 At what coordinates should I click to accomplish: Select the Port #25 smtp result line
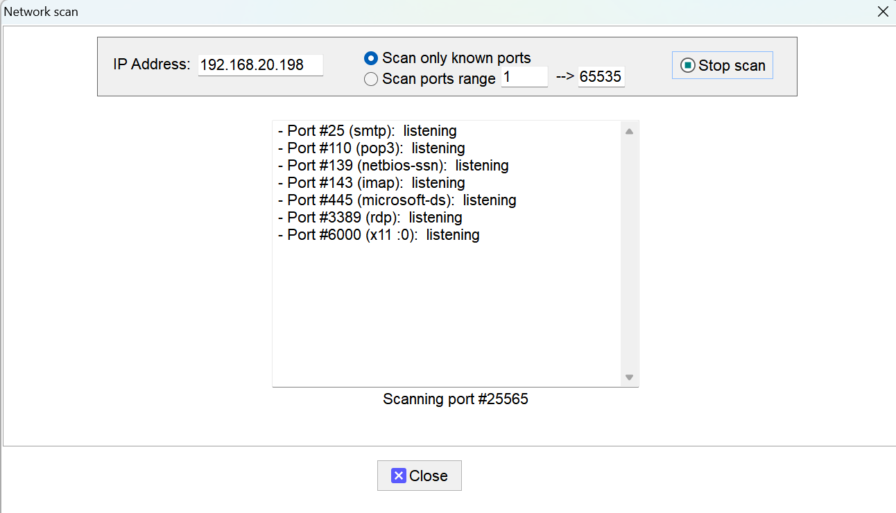(368, 130)
